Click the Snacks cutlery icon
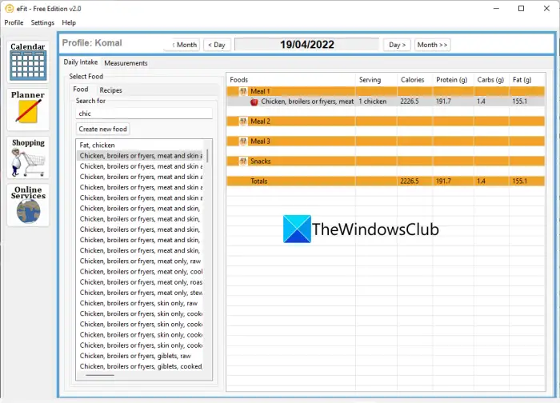 click(243, 162)
